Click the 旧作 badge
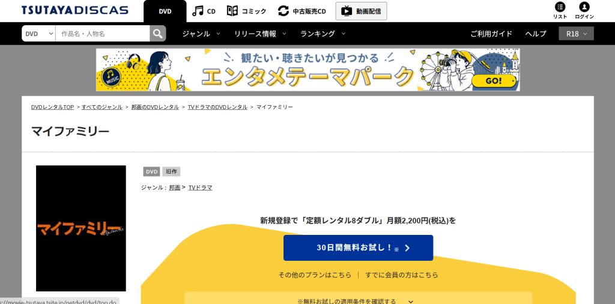The height and width of the screenshot is (304, 615). click(x=171, y=172)
